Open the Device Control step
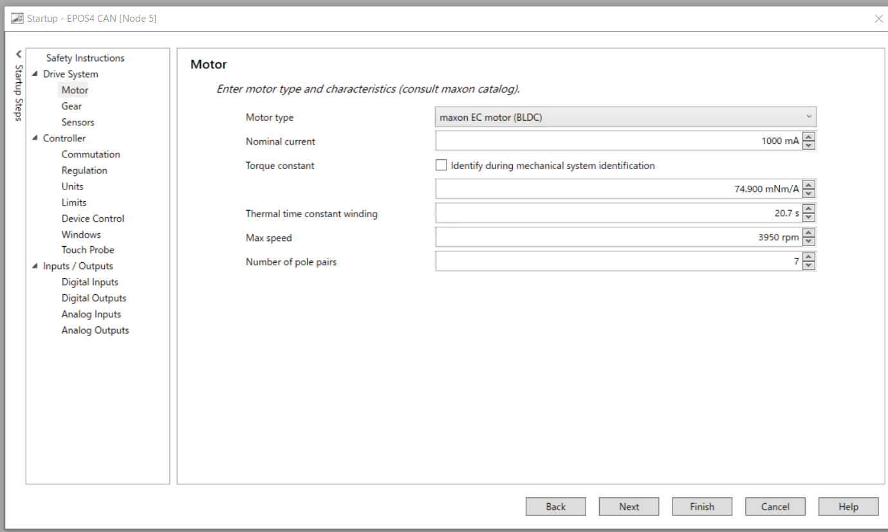The width and height of the screenshot is (888, 532). tap(93, 218)
